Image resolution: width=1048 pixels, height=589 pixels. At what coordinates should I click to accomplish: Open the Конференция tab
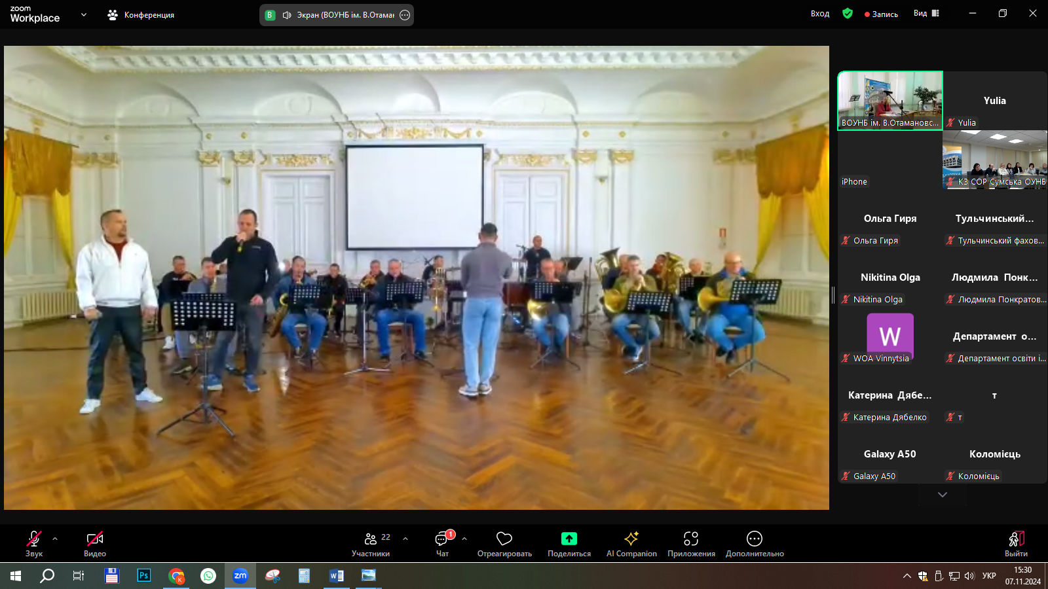click(141, 15)
